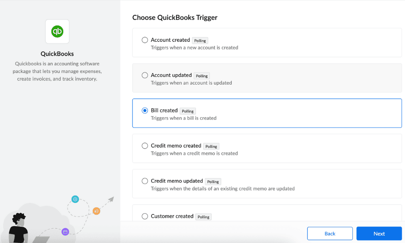
Task: Click the QuickBooks title in the sidebar
Action: tap(57, 53)
